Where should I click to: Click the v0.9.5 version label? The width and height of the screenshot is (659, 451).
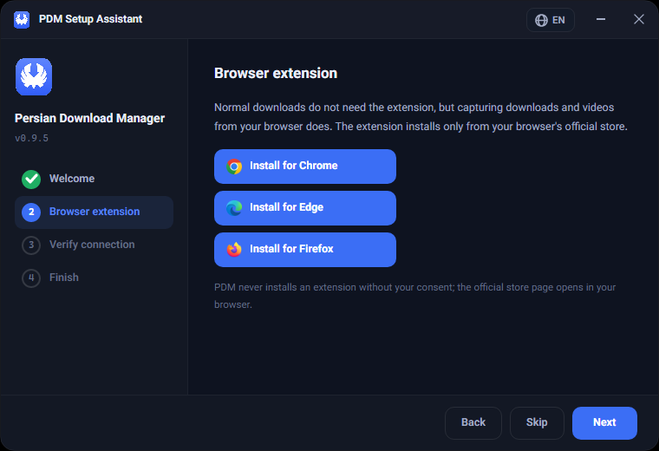pyautogui.click(x=31, y=138)
